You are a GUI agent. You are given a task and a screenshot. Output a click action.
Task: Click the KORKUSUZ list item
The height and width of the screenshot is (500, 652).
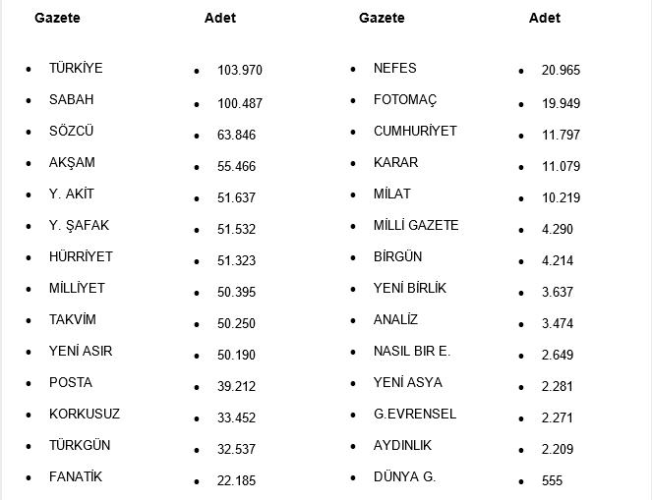click(85, 414)
